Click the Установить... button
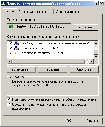Image resolution: width=105 pixels, height=127 pixels. click(21, 69)
